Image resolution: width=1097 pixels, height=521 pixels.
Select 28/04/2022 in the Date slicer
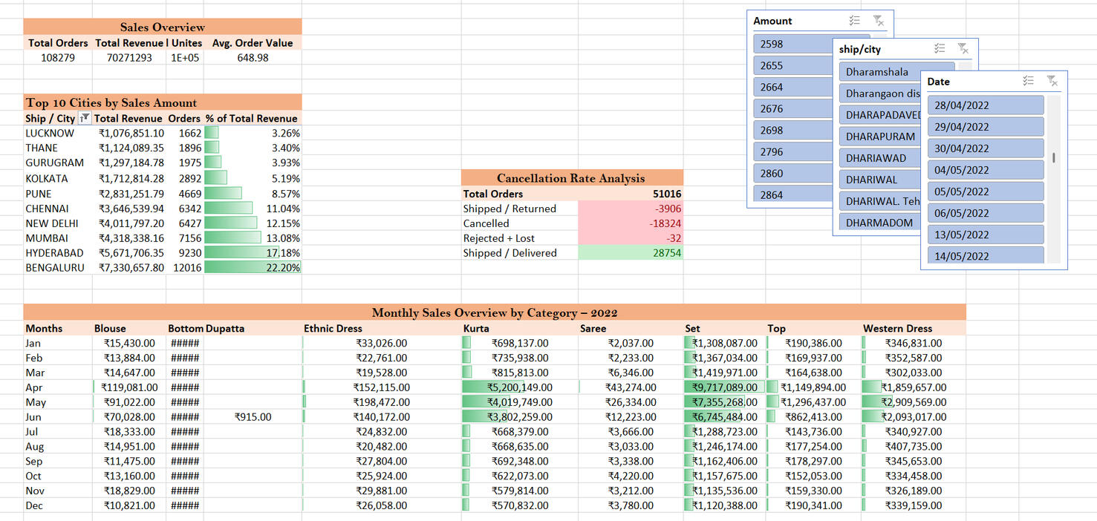[x=985, y=105]
